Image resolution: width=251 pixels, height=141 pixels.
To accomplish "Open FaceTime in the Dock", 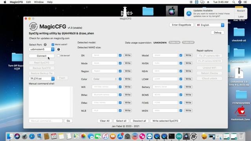I will [x=98, y=136].
